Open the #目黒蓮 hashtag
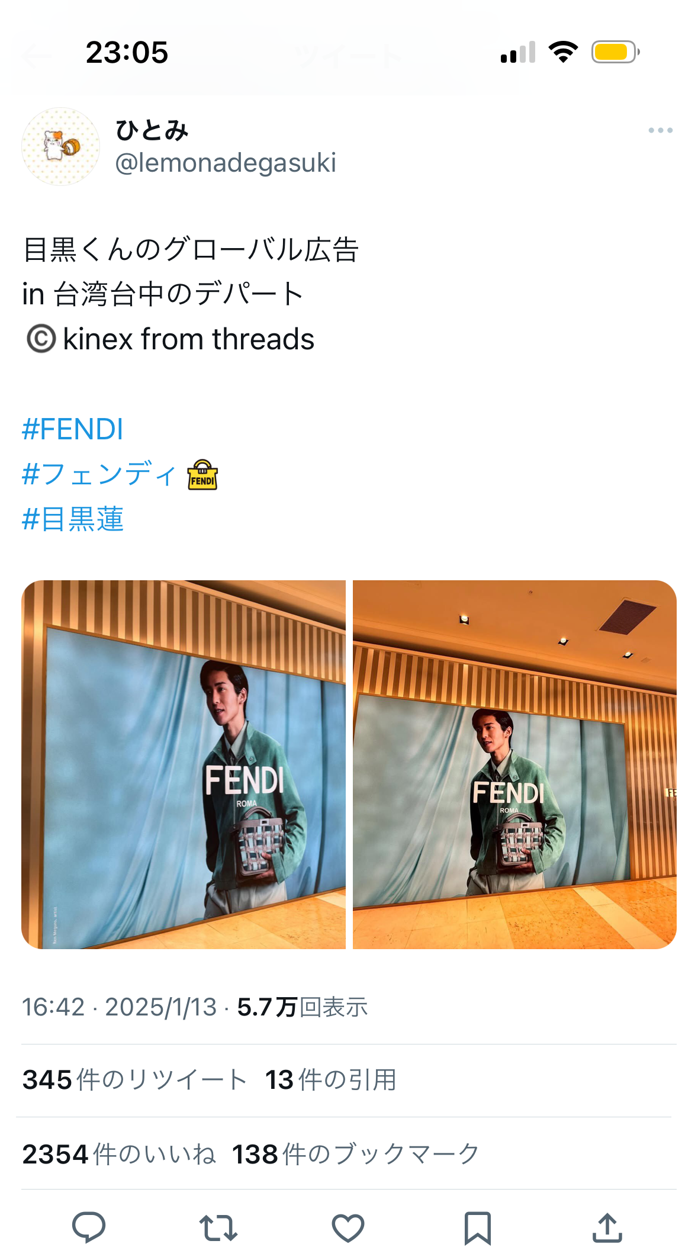The height and width of the screenshot is (1260, 698). tap(72, 519)
